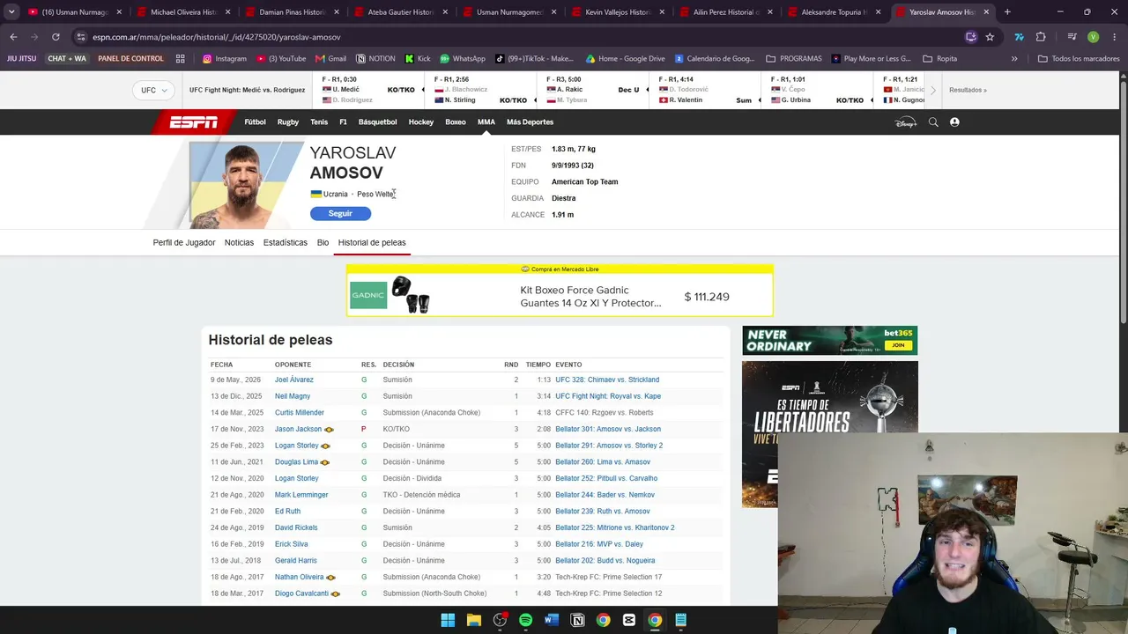Image resolution: width=1128 pixels, height=634 pixels.
Task: Open the 7TV extension icon
Action: point(1020,37)
